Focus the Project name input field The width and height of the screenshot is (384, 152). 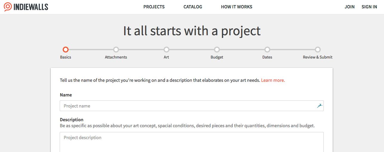[x=192, y=106]
